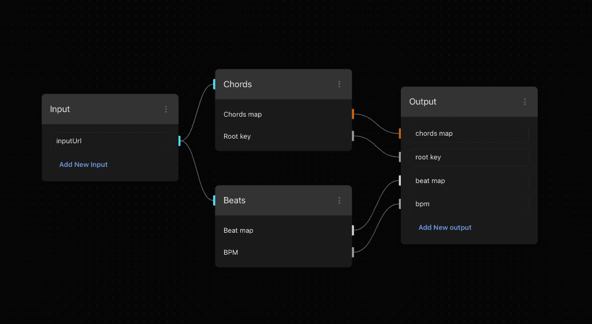Open the Output node three-dot menu
This screenshot has width=592, height=324.
pyautogui.click(x=524, y=102)
